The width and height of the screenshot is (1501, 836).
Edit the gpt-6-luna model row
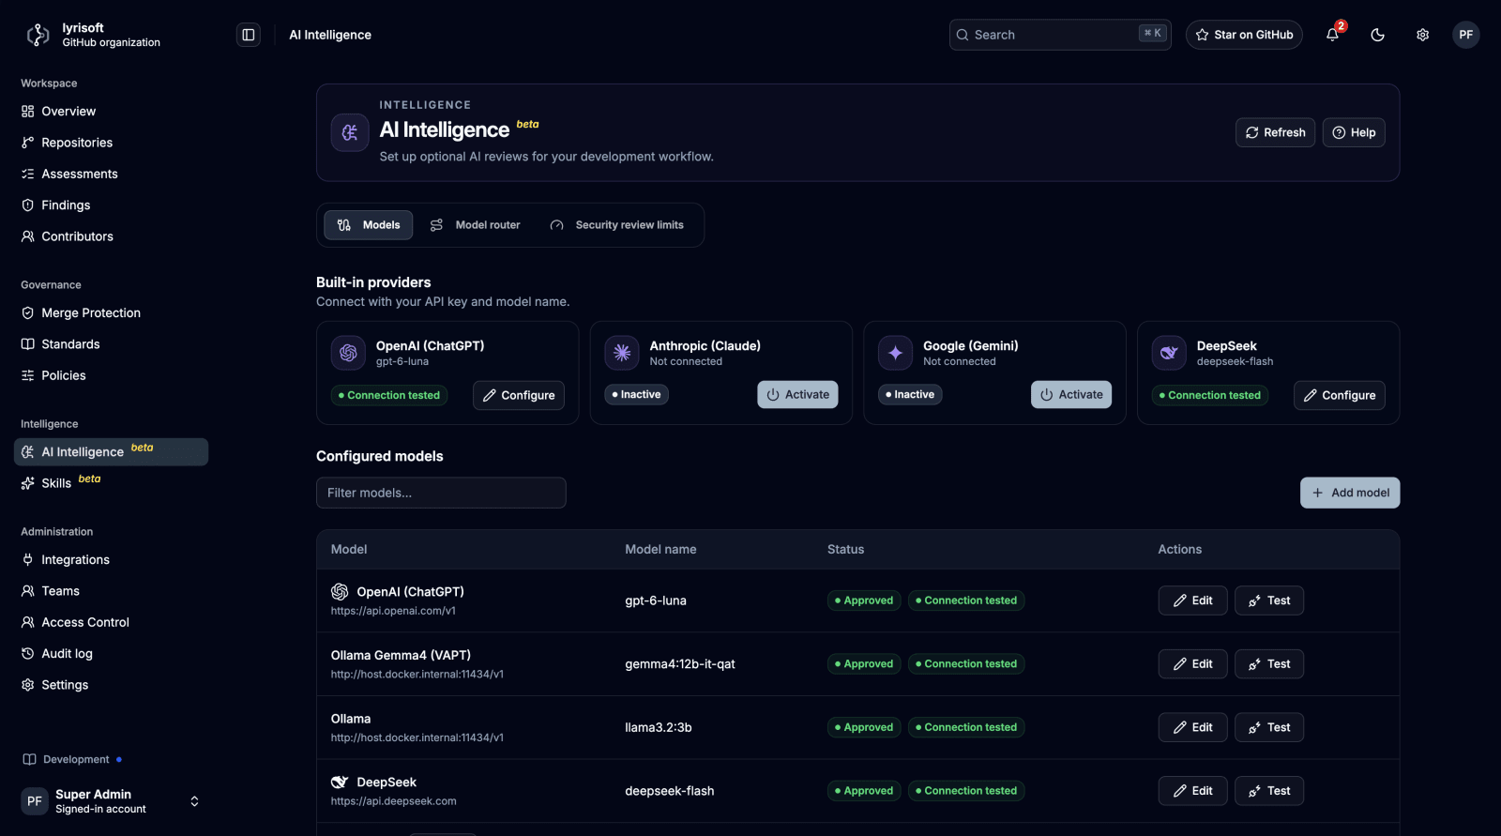[1193, 600]
